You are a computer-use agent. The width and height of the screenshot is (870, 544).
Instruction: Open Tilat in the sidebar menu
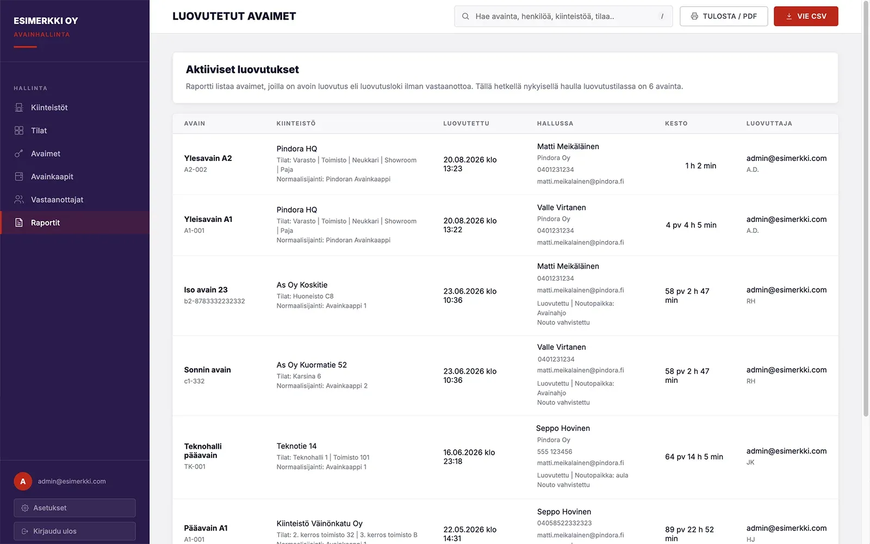click(75, 131)
